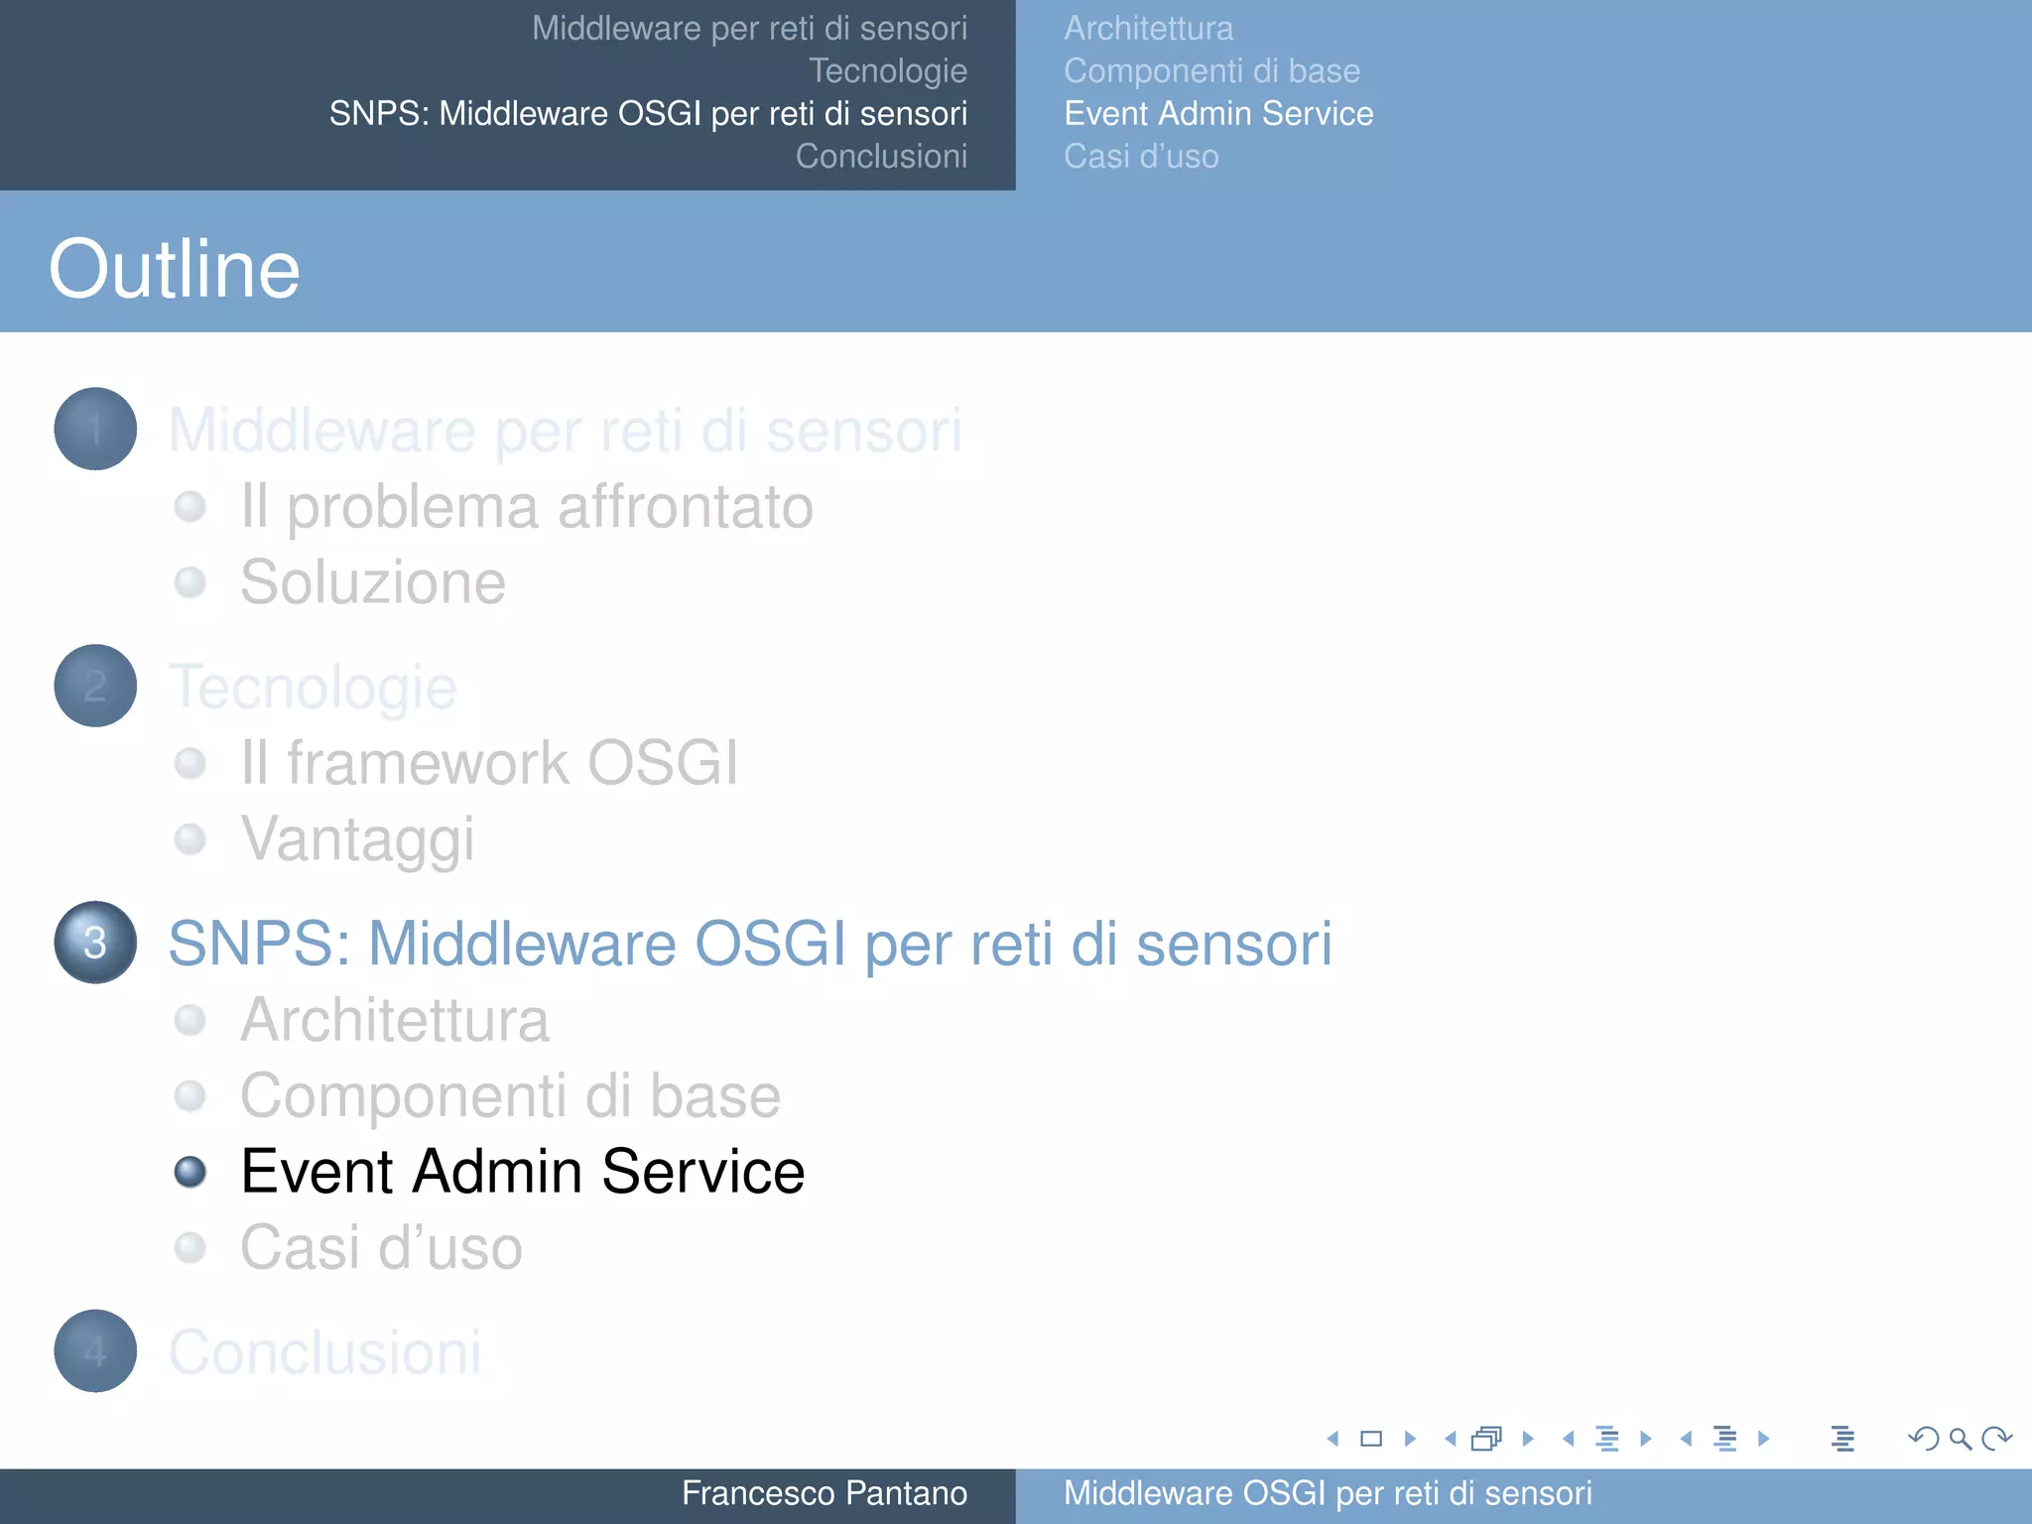The width and height of the screenshot is (2032, 1524).
Task: Jump to 'Componenti di base' header subsection
Action: (x=1212, y=70)
